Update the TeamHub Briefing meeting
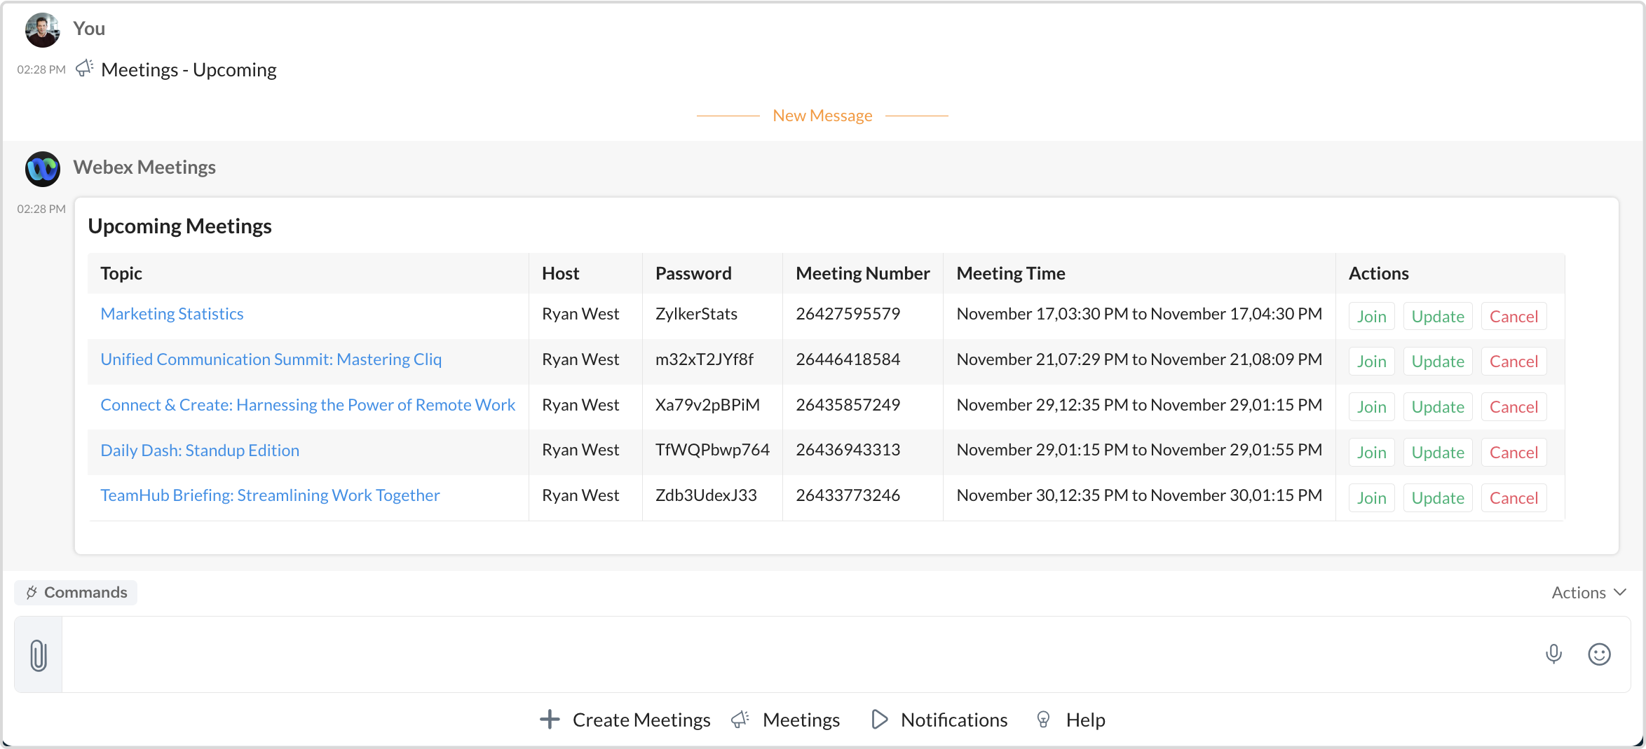1646x749 pixels. click(1438, 498)
